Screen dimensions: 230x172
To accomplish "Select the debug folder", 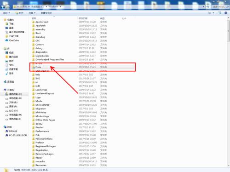I will click(37, 48).
